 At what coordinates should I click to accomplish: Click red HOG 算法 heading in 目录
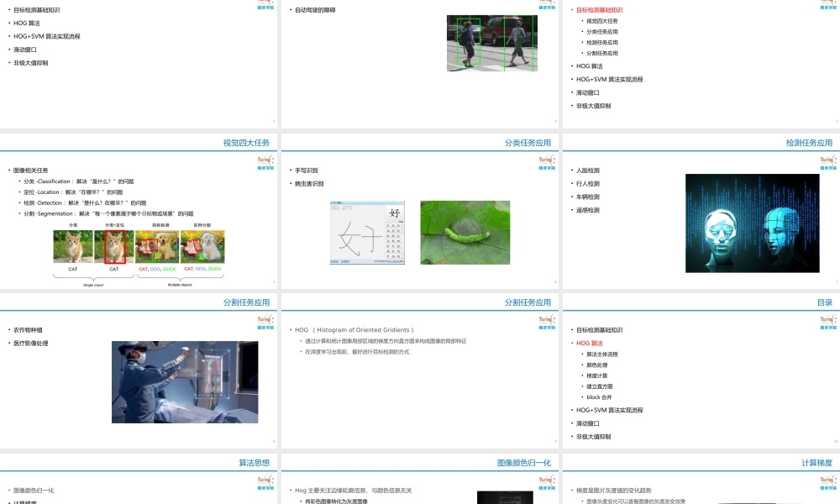(x=589, y=343)
